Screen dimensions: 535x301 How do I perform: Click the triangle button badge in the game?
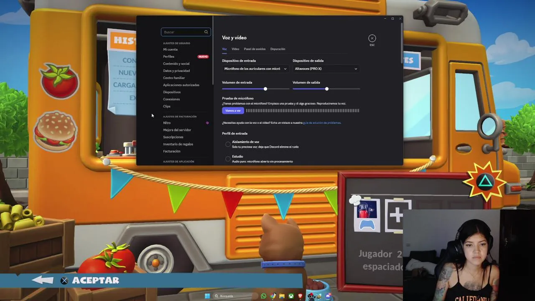(484, 182)
